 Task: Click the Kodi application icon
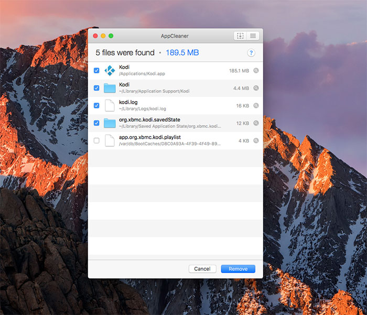[x=110, y=70]
